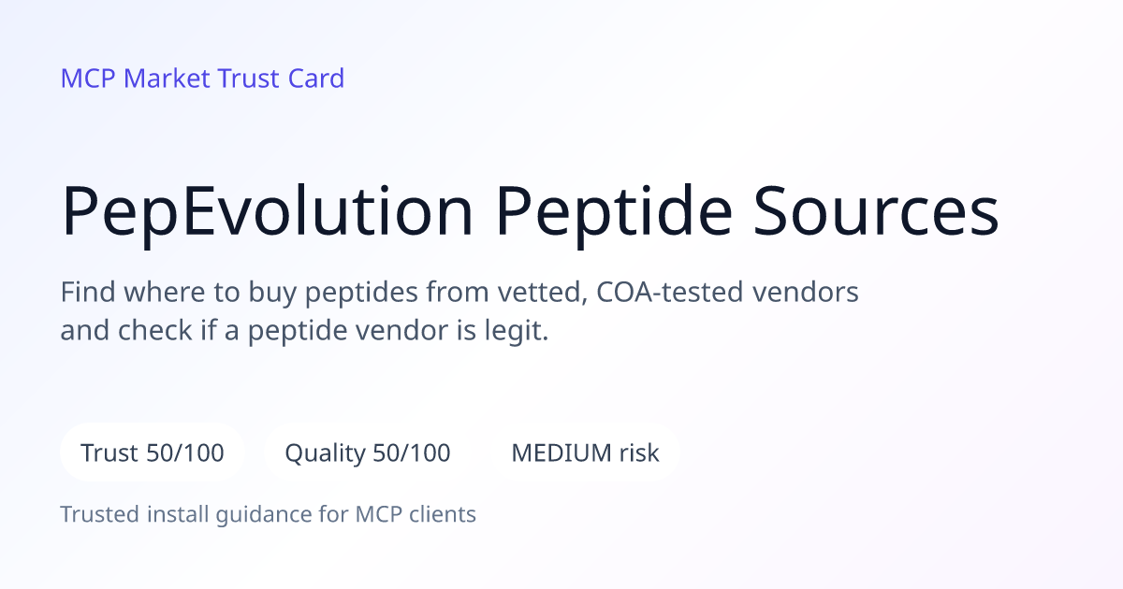Click the 50/100 score inside Trust badge
The image size is (1123, 589).
[185, 453]
